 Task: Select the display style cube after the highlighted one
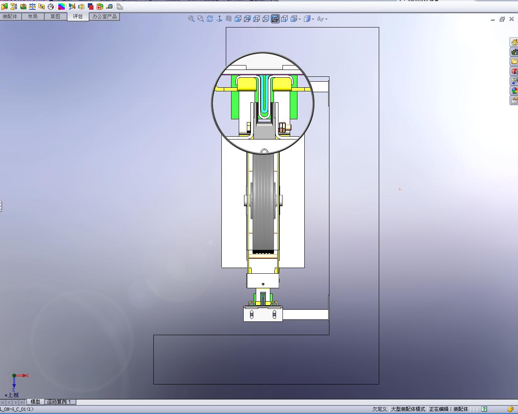click(284, 19)
